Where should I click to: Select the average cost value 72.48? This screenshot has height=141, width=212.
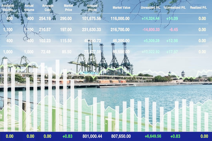click(x=46, y=52)
